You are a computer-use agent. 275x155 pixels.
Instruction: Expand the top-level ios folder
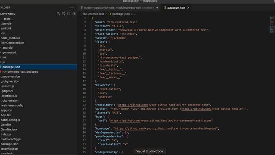(3, 33)
